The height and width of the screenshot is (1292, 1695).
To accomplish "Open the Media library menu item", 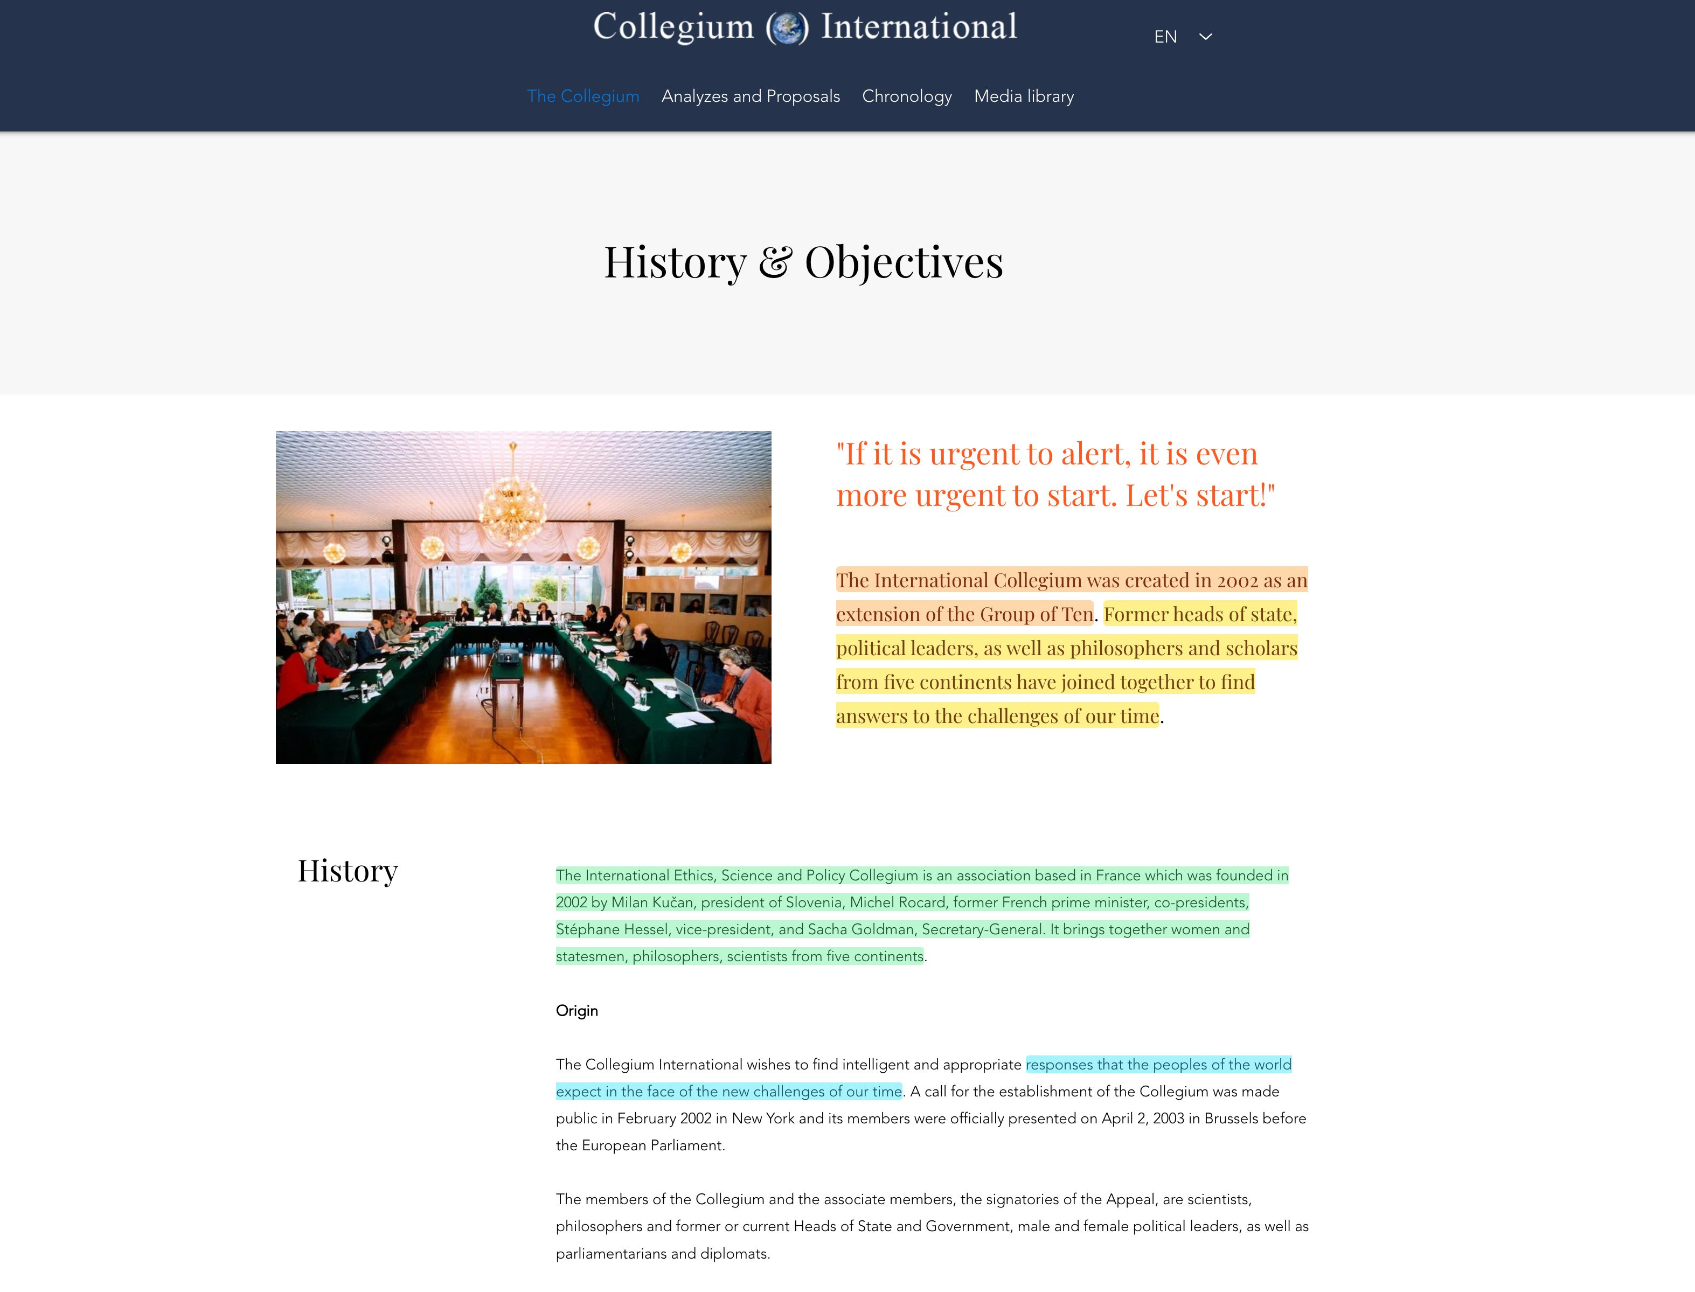I will (1024, 96).
